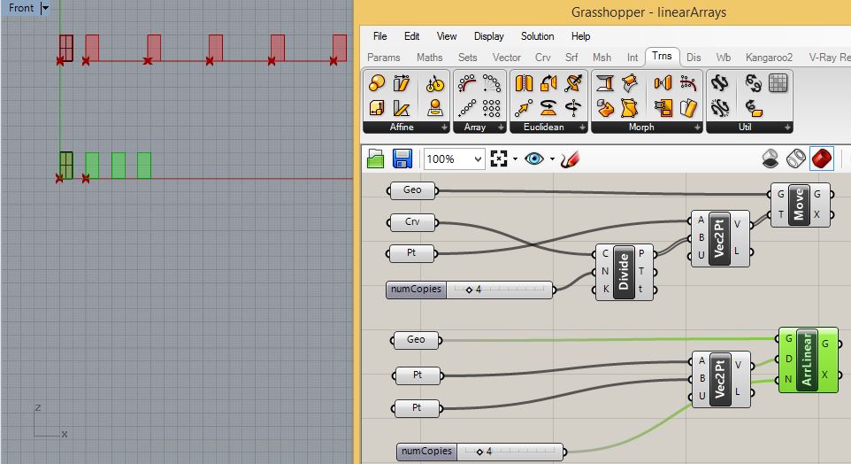
Task: Select the Crv parameter node
Action: click(412, 221)
